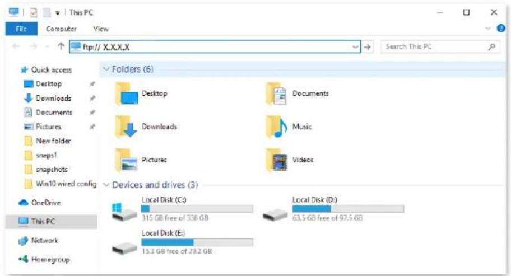The width and height of the screenshot is (511, 276).
Task: Unpin Downloads using its pin icon
Action: [x=92, y=98]
